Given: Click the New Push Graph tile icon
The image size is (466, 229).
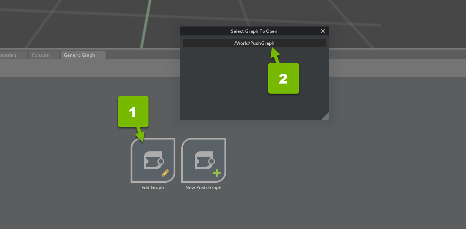Looking at the screenshot, I should [203, 160].
